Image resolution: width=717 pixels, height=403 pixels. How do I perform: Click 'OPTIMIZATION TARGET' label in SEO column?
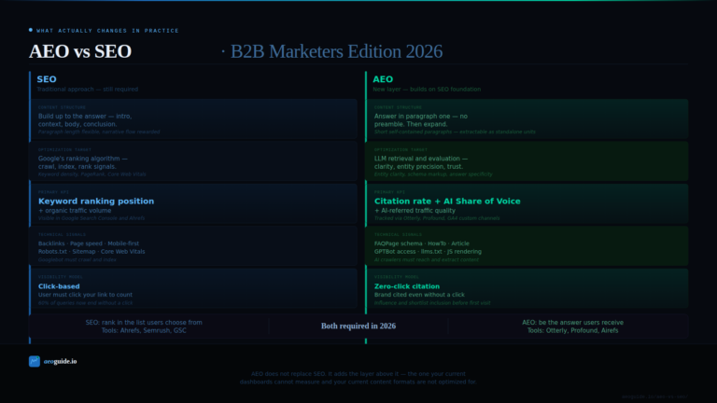point(64,150)
